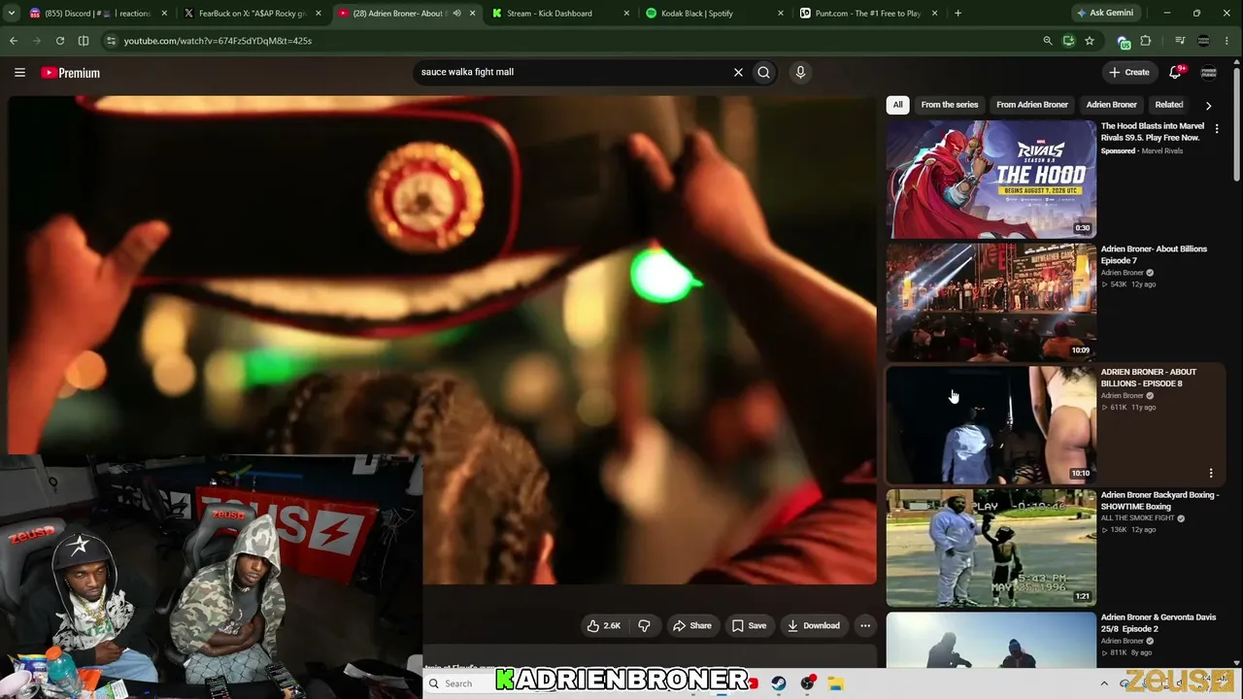The width and height of the screenshot is (1243, 699).
Task: Click the About Billions Episode 7 thumbnail
Action: coord(991,302)
